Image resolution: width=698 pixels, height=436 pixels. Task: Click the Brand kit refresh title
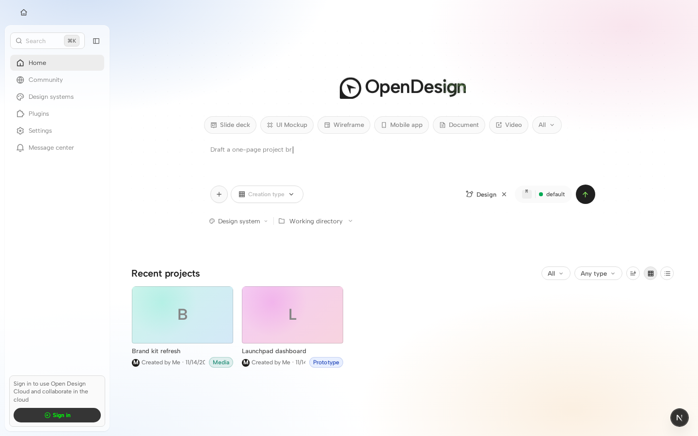(156, 351)
